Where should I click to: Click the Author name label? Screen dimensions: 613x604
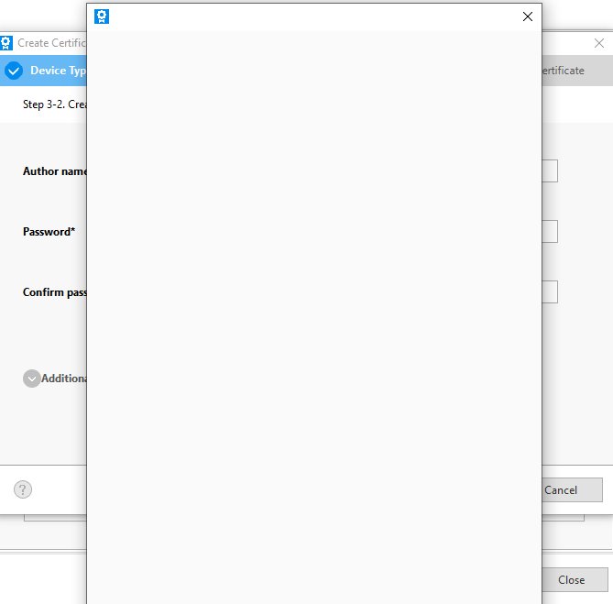54,171
